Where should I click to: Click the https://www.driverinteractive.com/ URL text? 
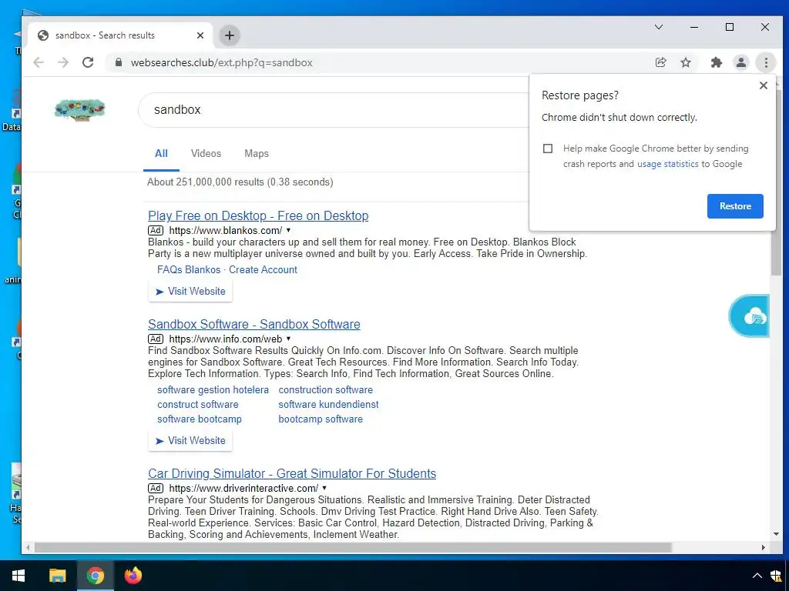click(243, 488)
